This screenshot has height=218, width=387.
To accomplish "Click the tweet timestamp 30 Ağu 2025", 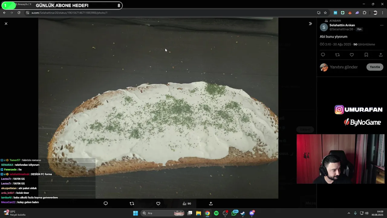I will click(335, 45).
